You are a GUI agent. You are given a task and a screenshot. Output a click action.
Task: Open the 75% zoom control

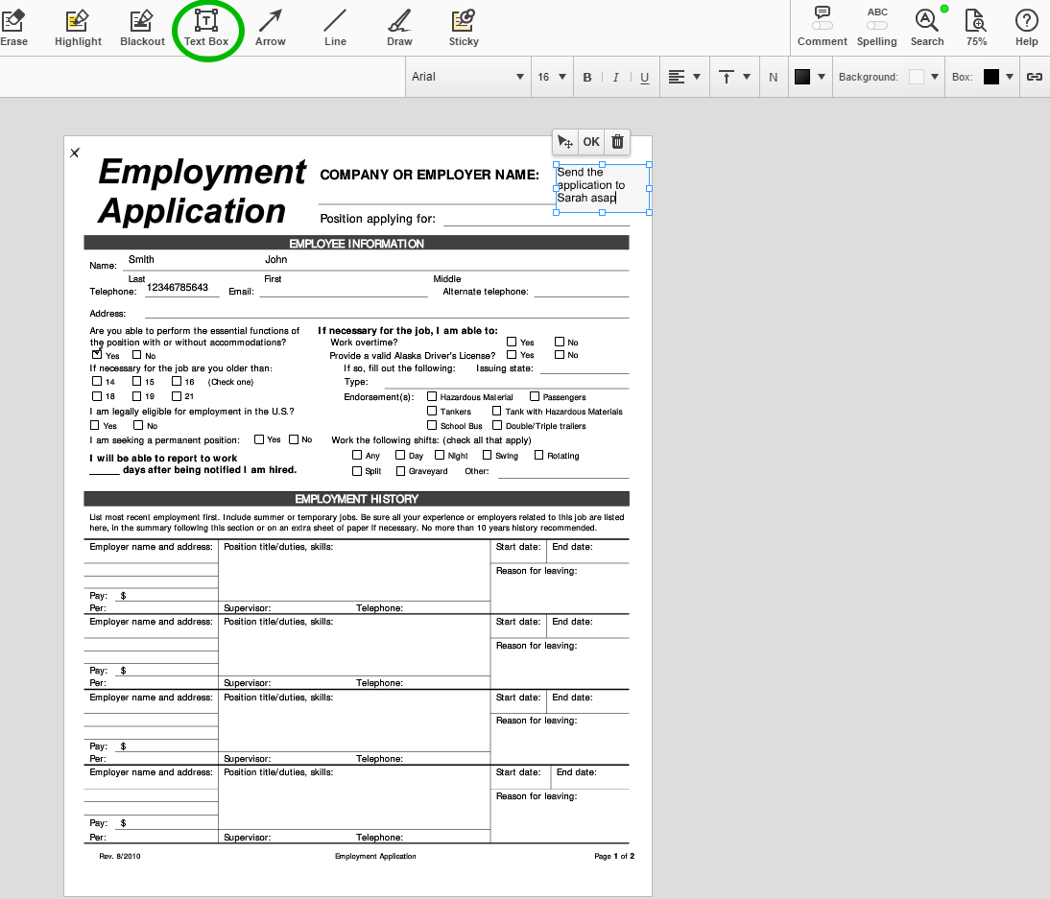pyautogui.click(x=976, y=28)
